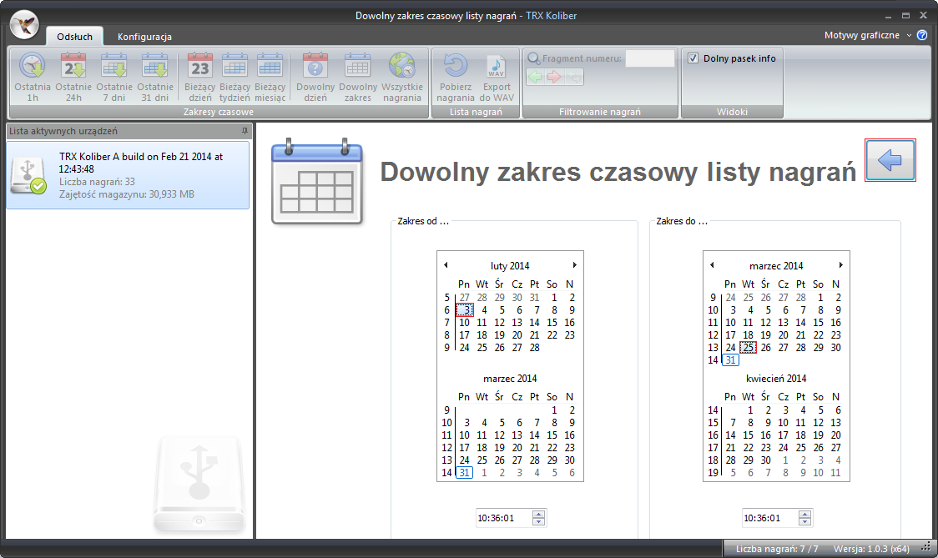Click the search magnifier next to Fragment numeru
Viewport: 938px width, 558px height.
[x=533, y=58]
